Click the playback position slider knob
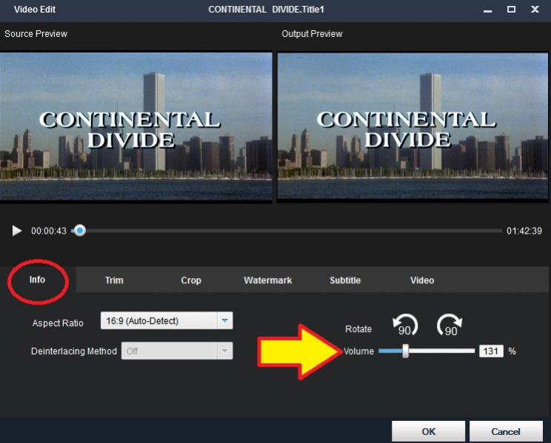This screenshot has width=551, height=443. [x=80, y=231]
